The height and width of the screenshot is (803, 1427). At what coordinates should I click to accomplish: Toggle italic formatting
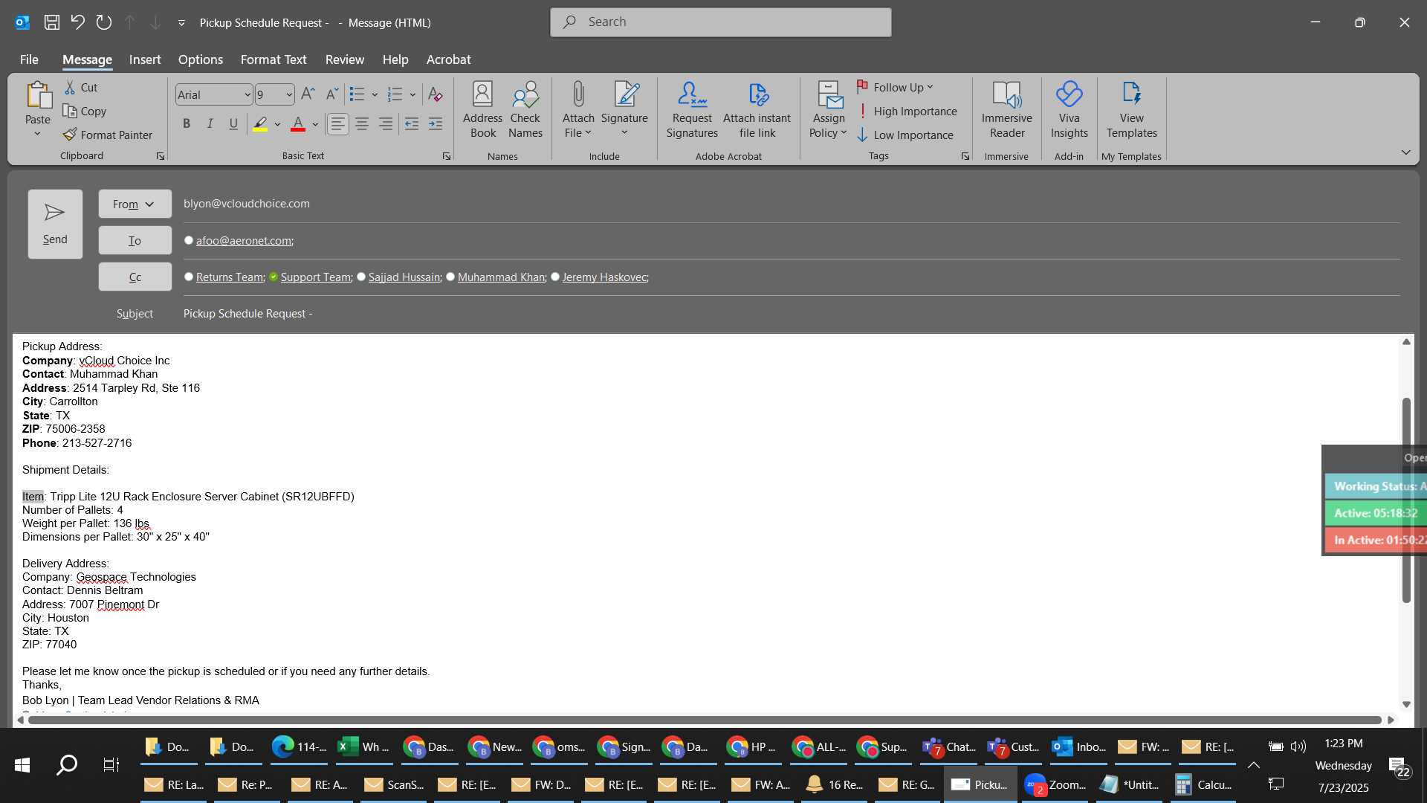click(210, 124)
